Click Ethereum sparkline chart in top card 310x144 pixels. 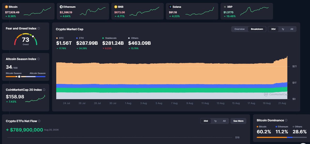coord(92,12)
